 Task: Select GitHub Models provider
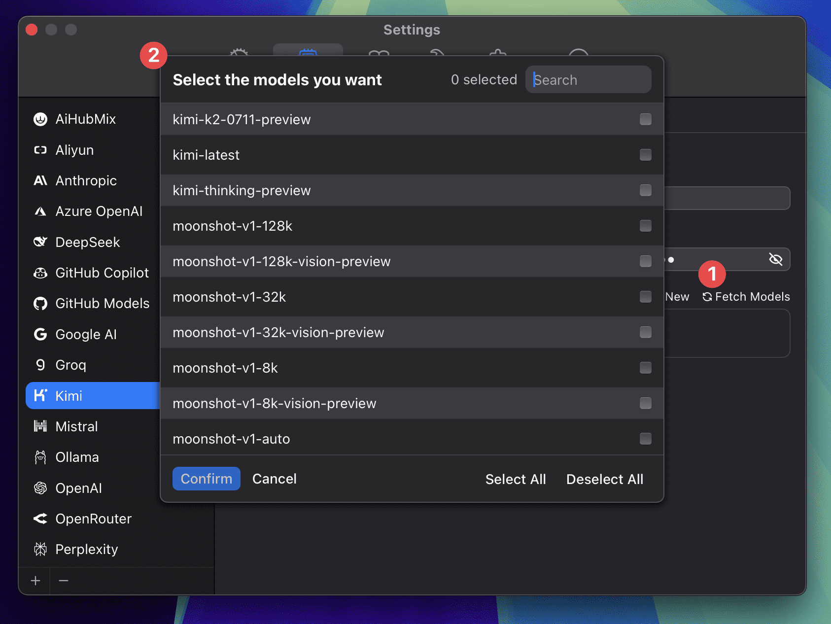pos(93,304)
